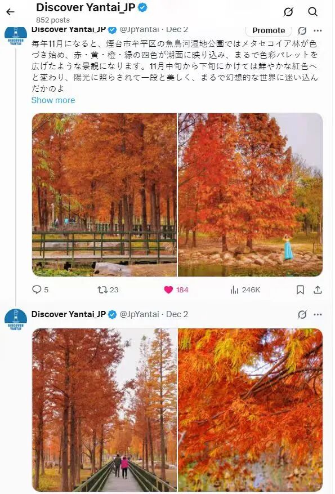Go back using the left arrow

coord(10,12)
